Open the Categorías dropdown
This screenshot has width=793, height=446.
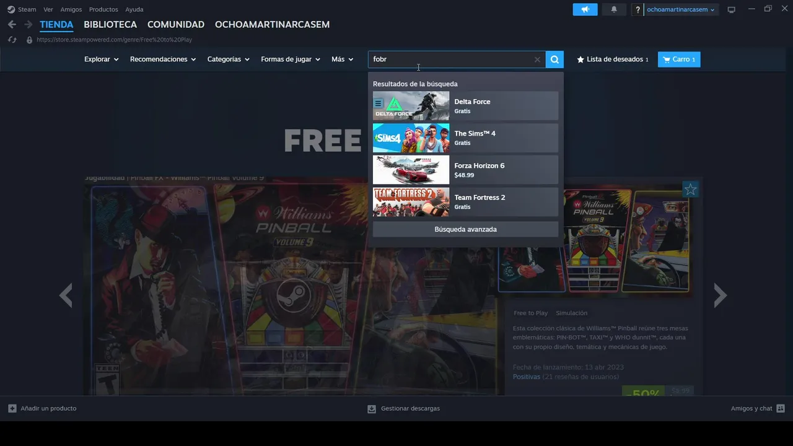click(229, 59)
